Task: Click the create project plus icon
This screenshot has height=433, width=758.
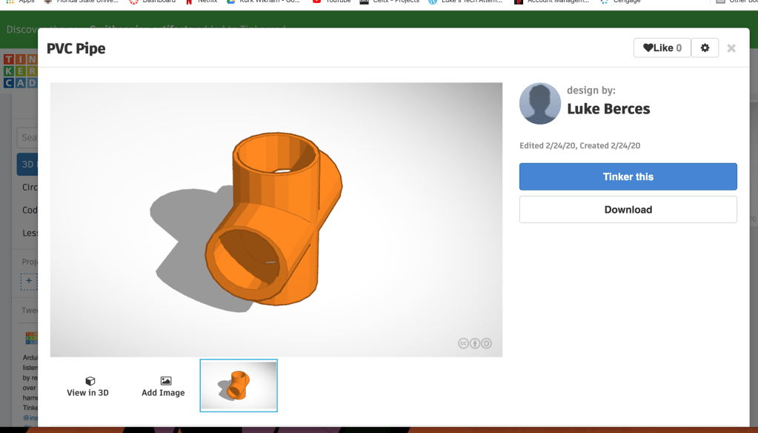Action: pyautogui.click(x=28, y=281)
